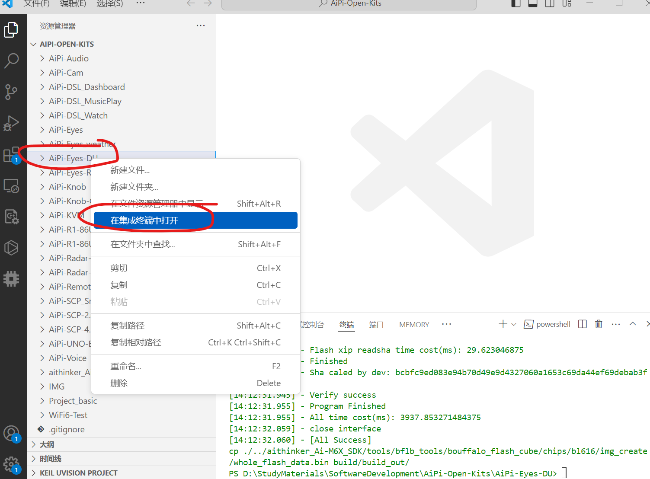The height and width of the screenshot is (479, 650).
Task: Select 重命名... in context menu
Action: [195, 366]
